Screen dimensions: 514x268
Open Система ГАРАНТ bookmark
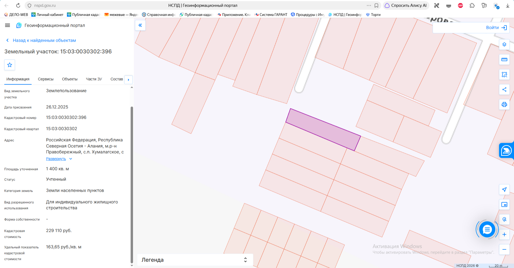tap(271, 15)
